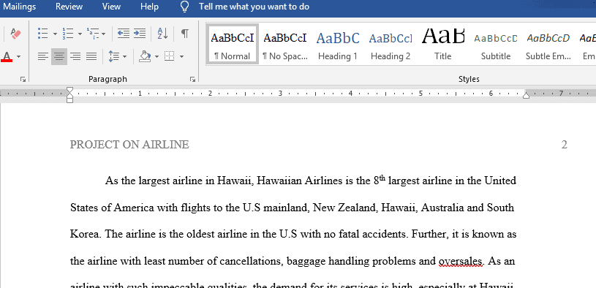Apply Numbering list formatting
The image size is (596, 288).
[68, 34]
